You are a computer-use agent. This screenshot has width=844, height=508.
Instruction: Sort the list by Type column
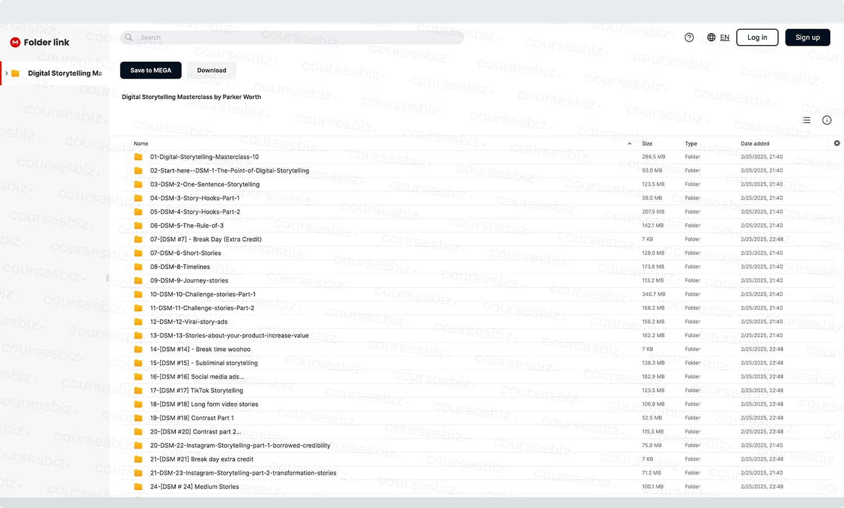point(691,143)
